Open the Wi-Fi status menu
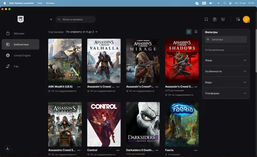Screen dimensions: 257x157 point(218,3)
